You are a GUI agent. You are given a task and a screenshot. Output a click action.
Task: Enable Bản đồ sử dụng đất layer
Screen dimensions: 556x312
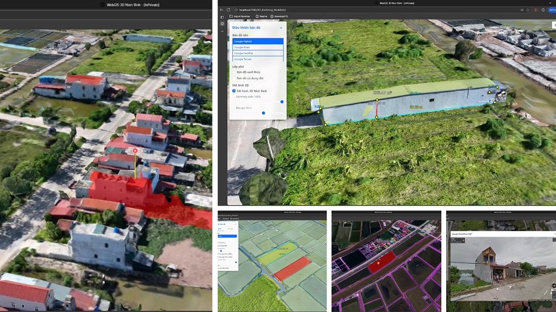(234, 78)
